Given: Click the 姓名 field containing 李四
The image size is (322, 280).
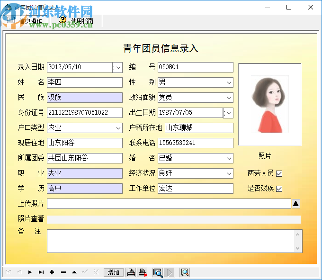Looking at the screenshot, I should click(85, 82).
